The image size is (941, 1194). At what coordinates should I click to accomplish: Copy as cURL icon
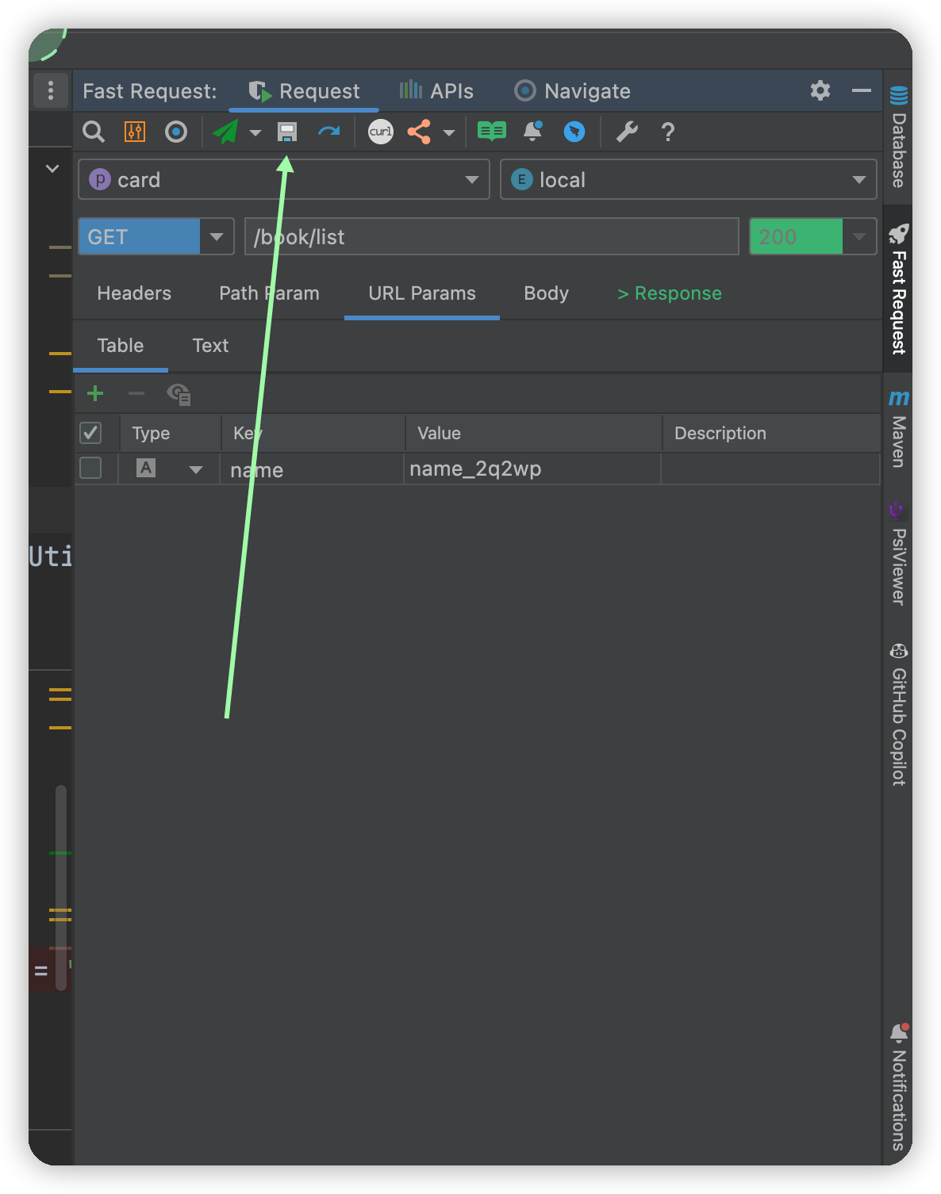pos(381,132)
